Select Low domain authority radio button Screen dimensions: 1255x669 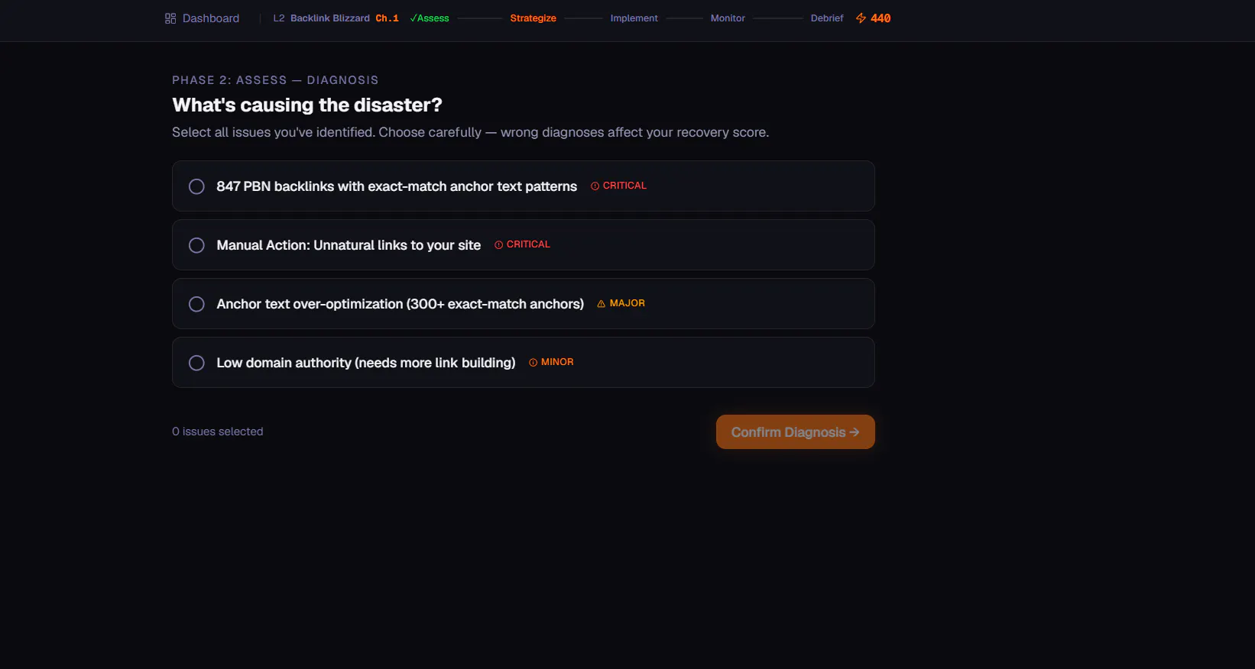(196, 363)
